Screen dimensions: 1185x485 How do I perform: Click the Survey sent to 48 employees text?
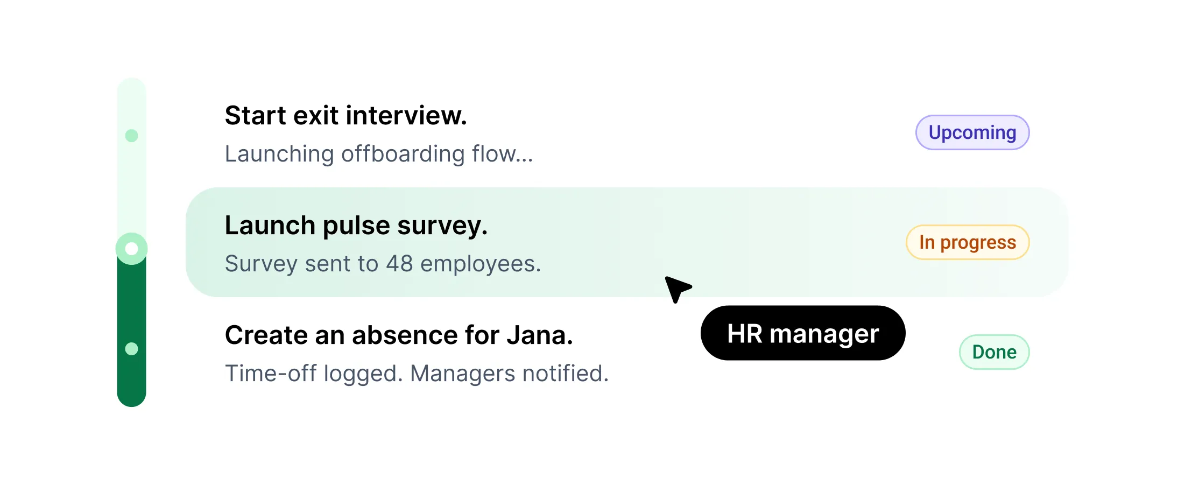pos(382,264)
